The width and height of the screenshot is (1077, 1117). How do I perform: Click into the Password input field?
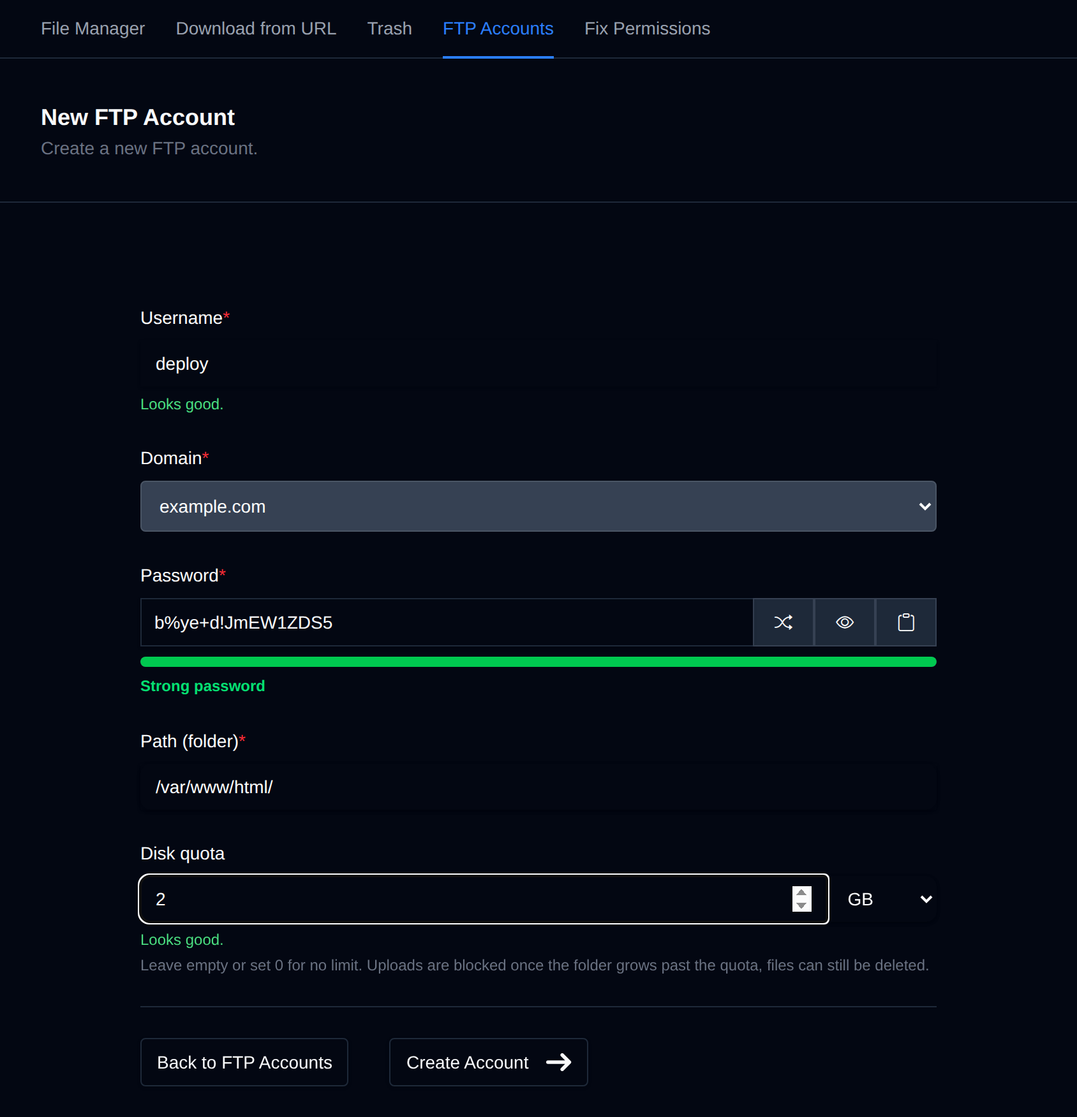coord(447,622)
